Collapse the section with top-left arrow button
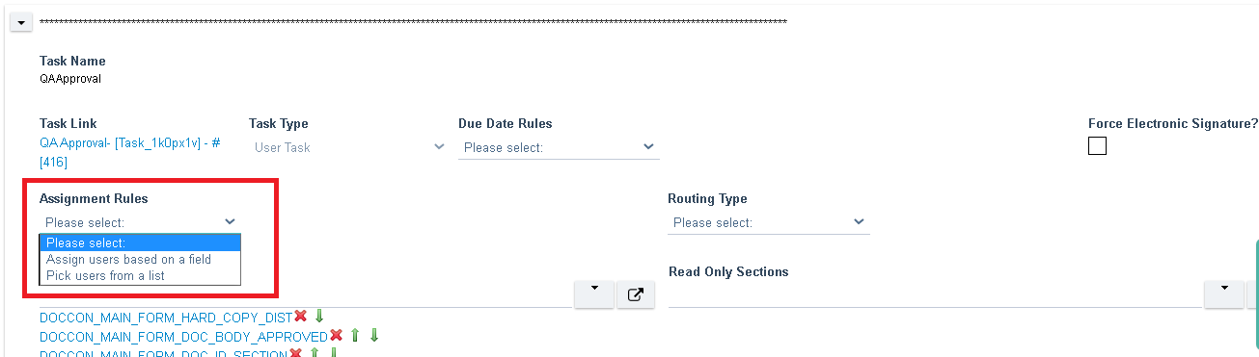The image size is (1259, 357). coord(20,22)
